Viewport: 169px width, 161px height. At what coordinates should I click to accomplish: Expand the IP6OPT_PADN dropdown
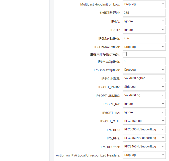coord(144,87)
